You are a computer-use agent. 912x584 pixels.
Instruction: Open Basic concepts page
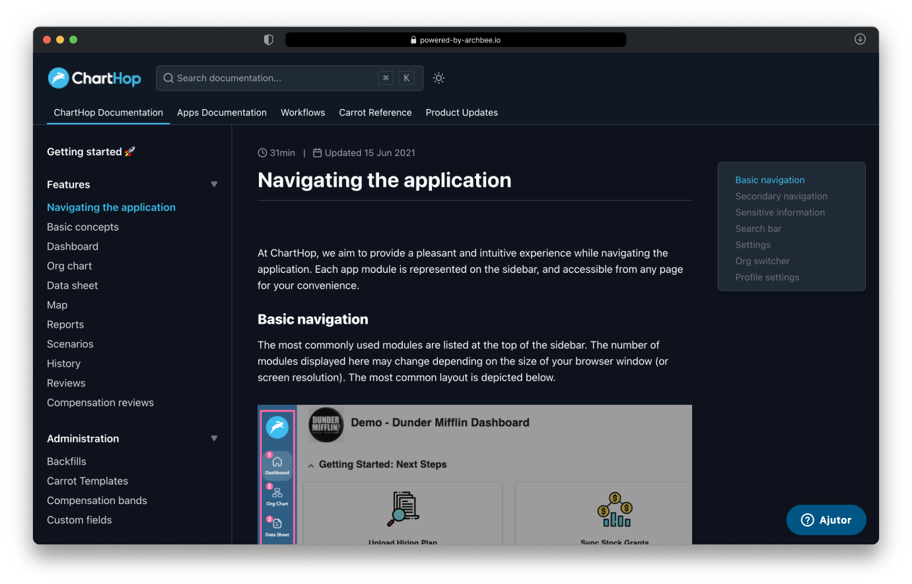(x=83, y=227)
